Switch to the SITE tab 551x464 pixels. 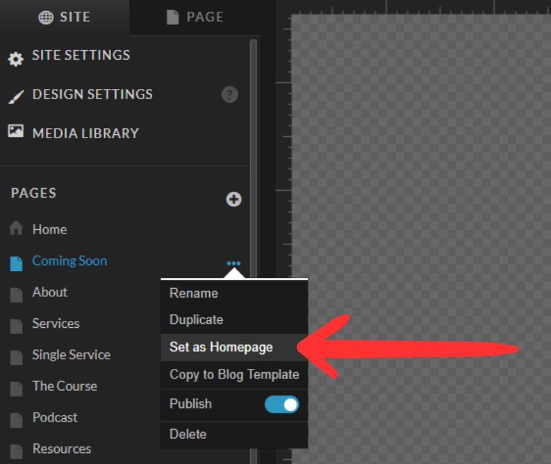(x=64, y=17)
